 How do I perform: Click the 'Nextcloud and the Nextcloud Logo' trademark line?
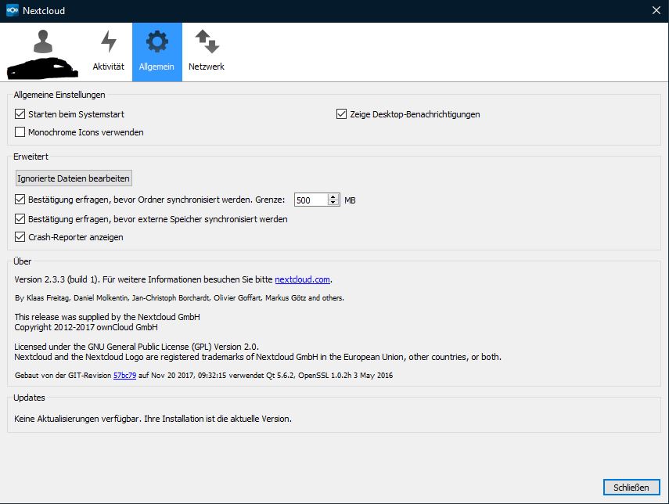point(257,357)
